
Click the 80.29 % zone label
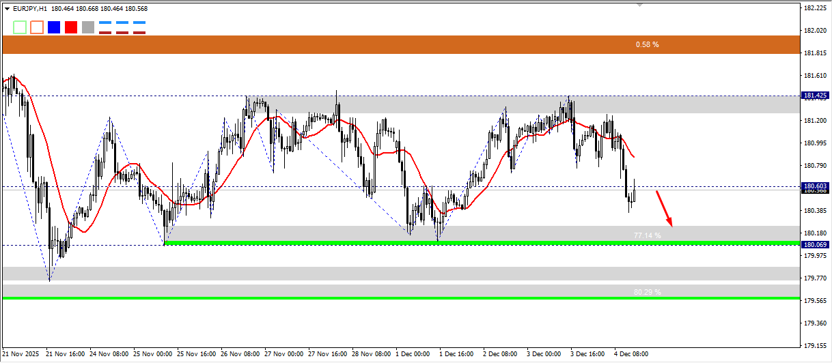(647, 292)
